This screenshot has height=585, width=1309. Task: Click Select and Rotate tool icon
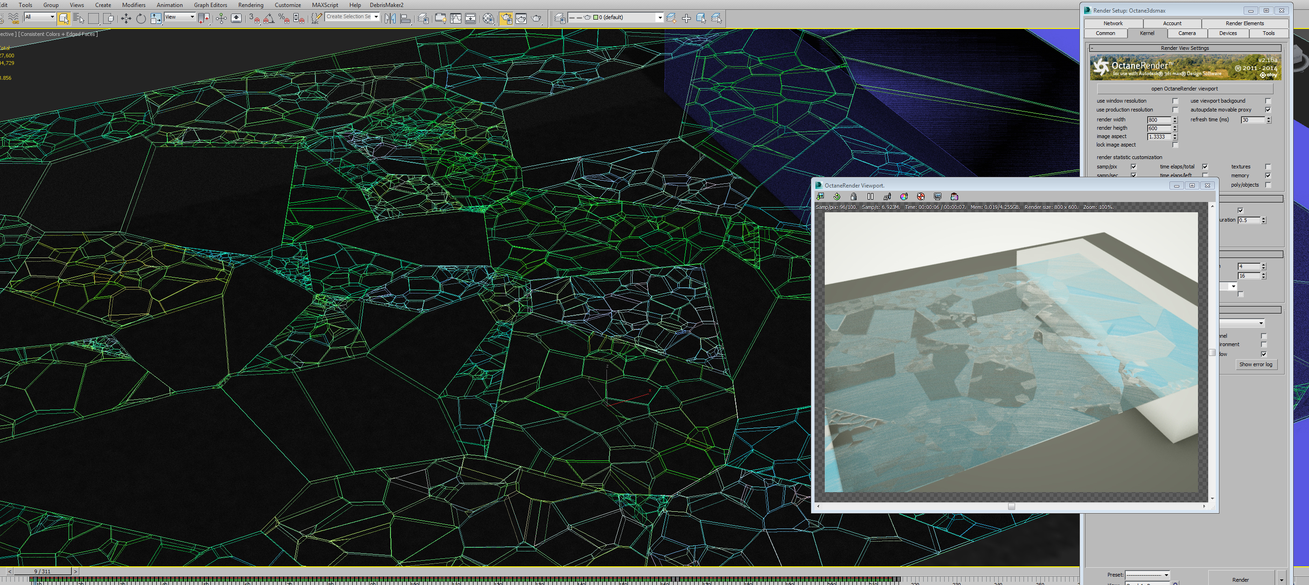141,19
